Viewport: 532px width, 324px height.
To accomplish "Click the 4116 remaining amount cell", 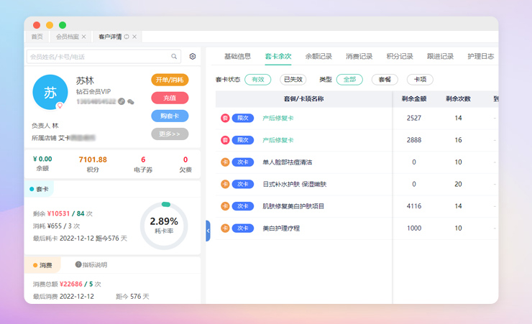I will click(414, 206).
